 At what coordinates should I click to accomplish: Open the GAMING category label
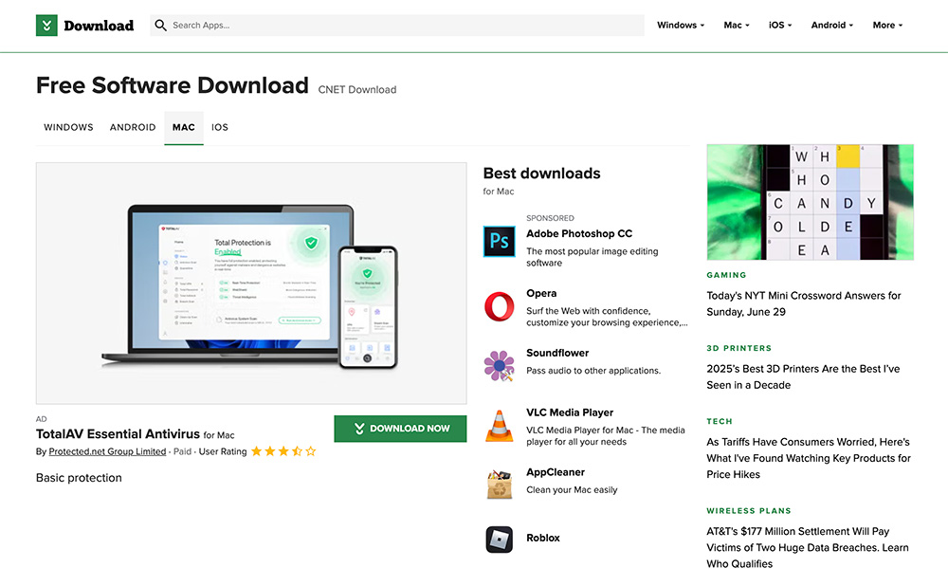click(x=727, y=275)
